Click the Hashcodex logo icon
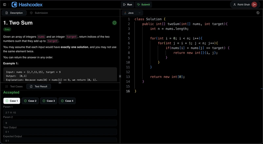 point(14,5)
